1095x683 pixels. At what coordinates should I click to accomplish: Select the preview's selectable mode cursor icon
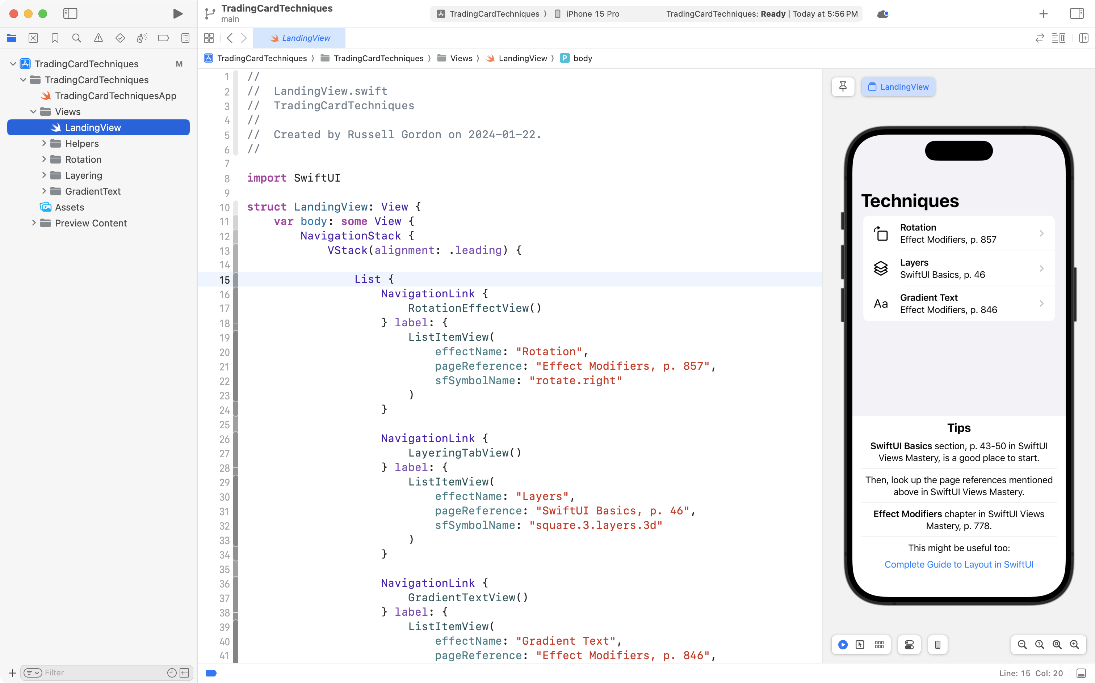pos(860,645)
